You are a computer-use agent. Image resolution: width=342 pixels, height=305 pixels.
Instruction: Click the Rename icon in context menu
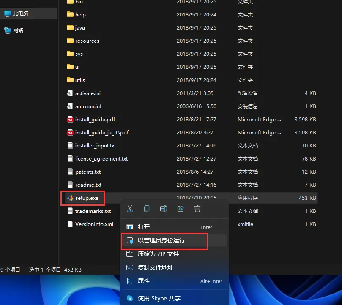pos(164,209)
